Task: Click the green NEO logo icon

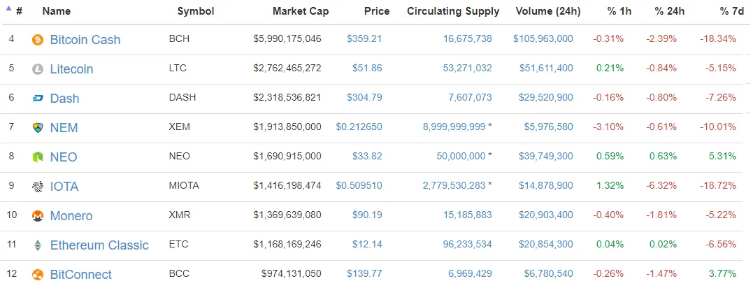Action: pos(38,157)
